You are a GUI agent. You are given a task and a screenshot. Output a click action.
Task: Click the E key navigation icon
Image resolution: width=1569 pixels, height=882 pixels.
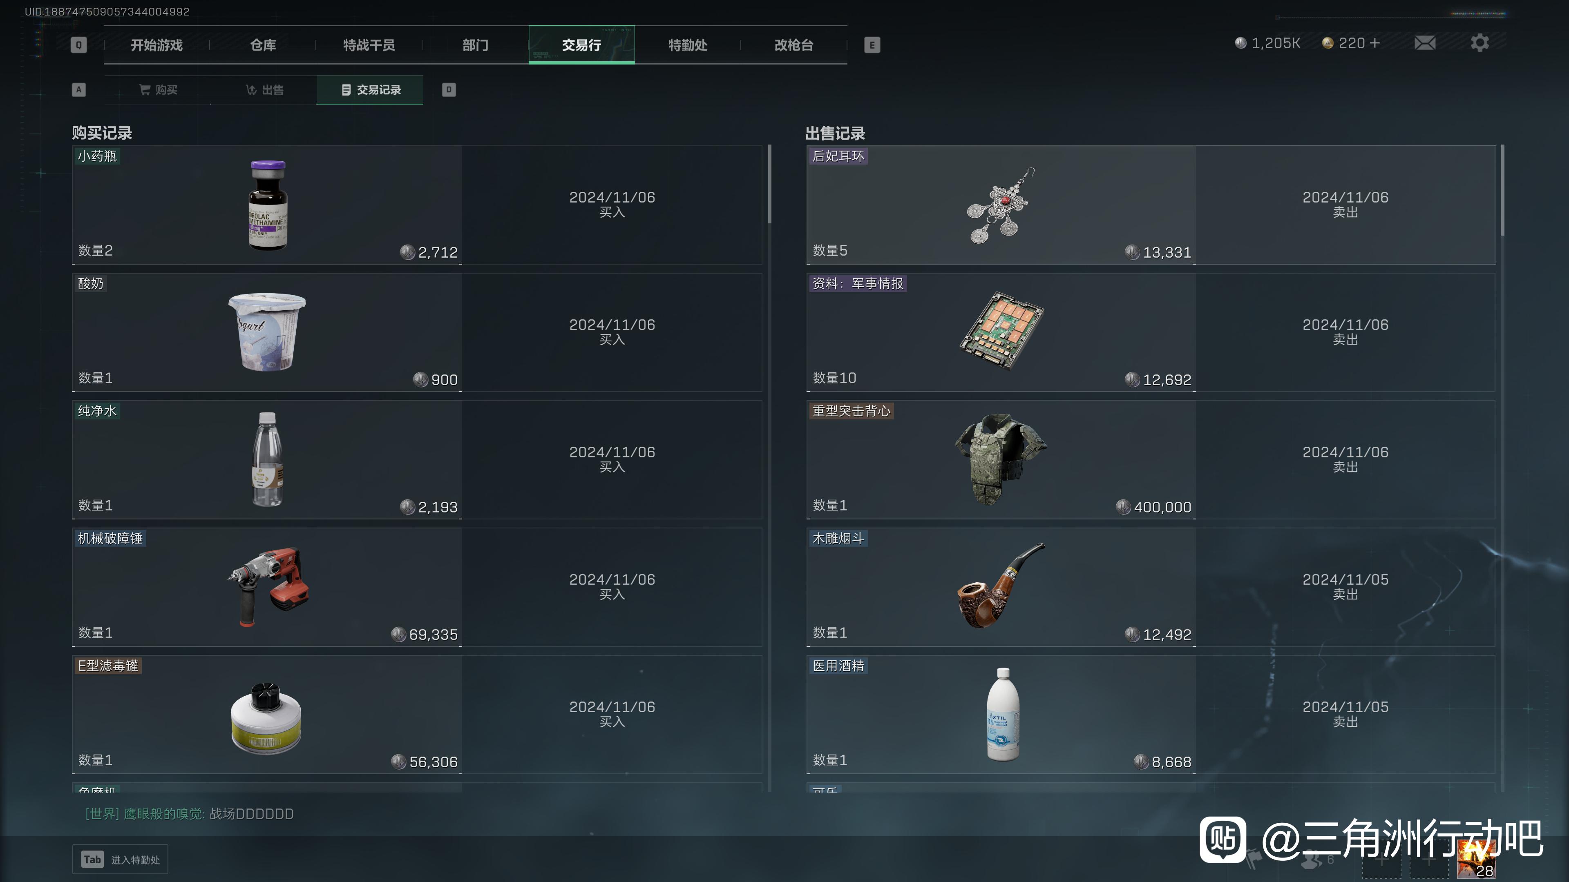point(872,45)
